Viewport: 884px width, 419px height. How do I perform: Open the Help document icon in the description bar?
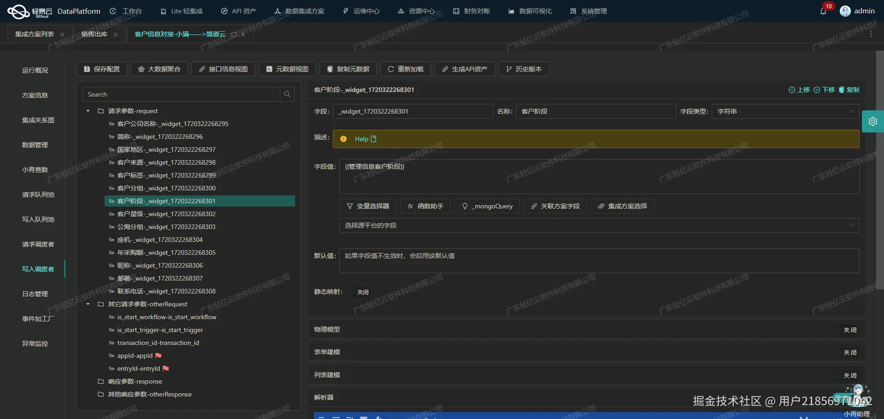pyautogui.click(x=372, y=138)
